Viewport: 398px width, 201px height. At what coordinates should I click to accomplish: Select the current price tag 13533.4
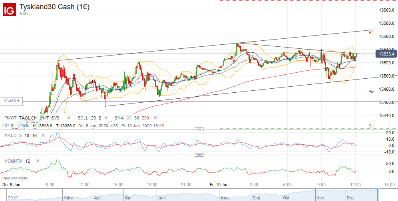pos(387,54)
